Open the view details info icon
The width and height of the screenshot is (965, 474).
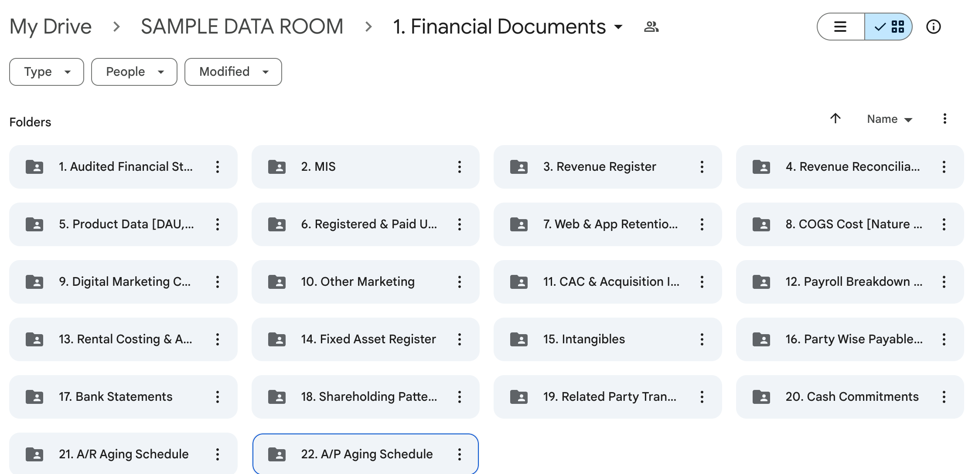pyautogui.click(x=933, y=27)
